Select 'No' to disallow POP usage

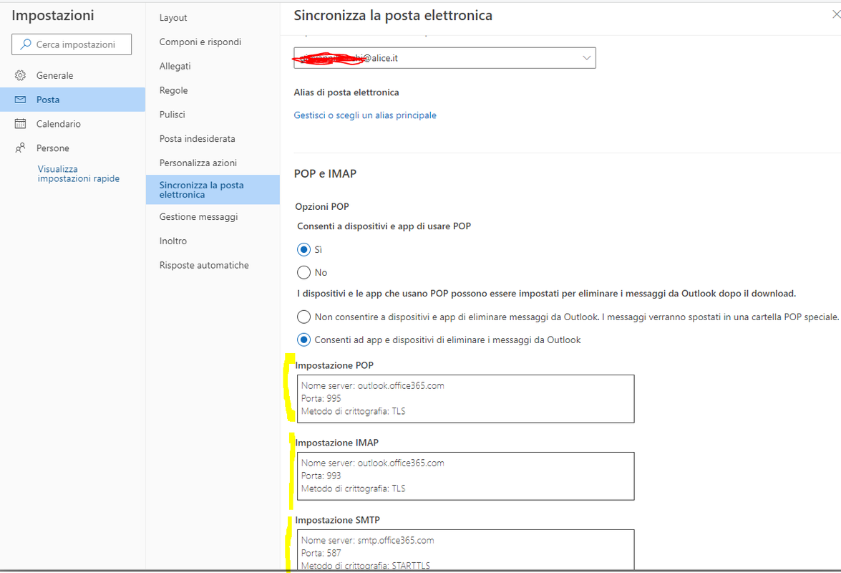coord(303,273)
